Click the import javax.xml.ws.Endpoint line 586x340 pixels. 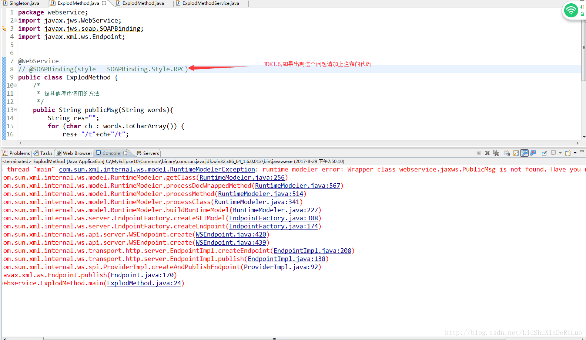tap(71, 37)
